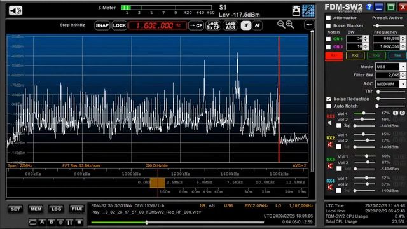The image size is (407, 229).
Task: Open the LOG button
Action: pos(56,209)
